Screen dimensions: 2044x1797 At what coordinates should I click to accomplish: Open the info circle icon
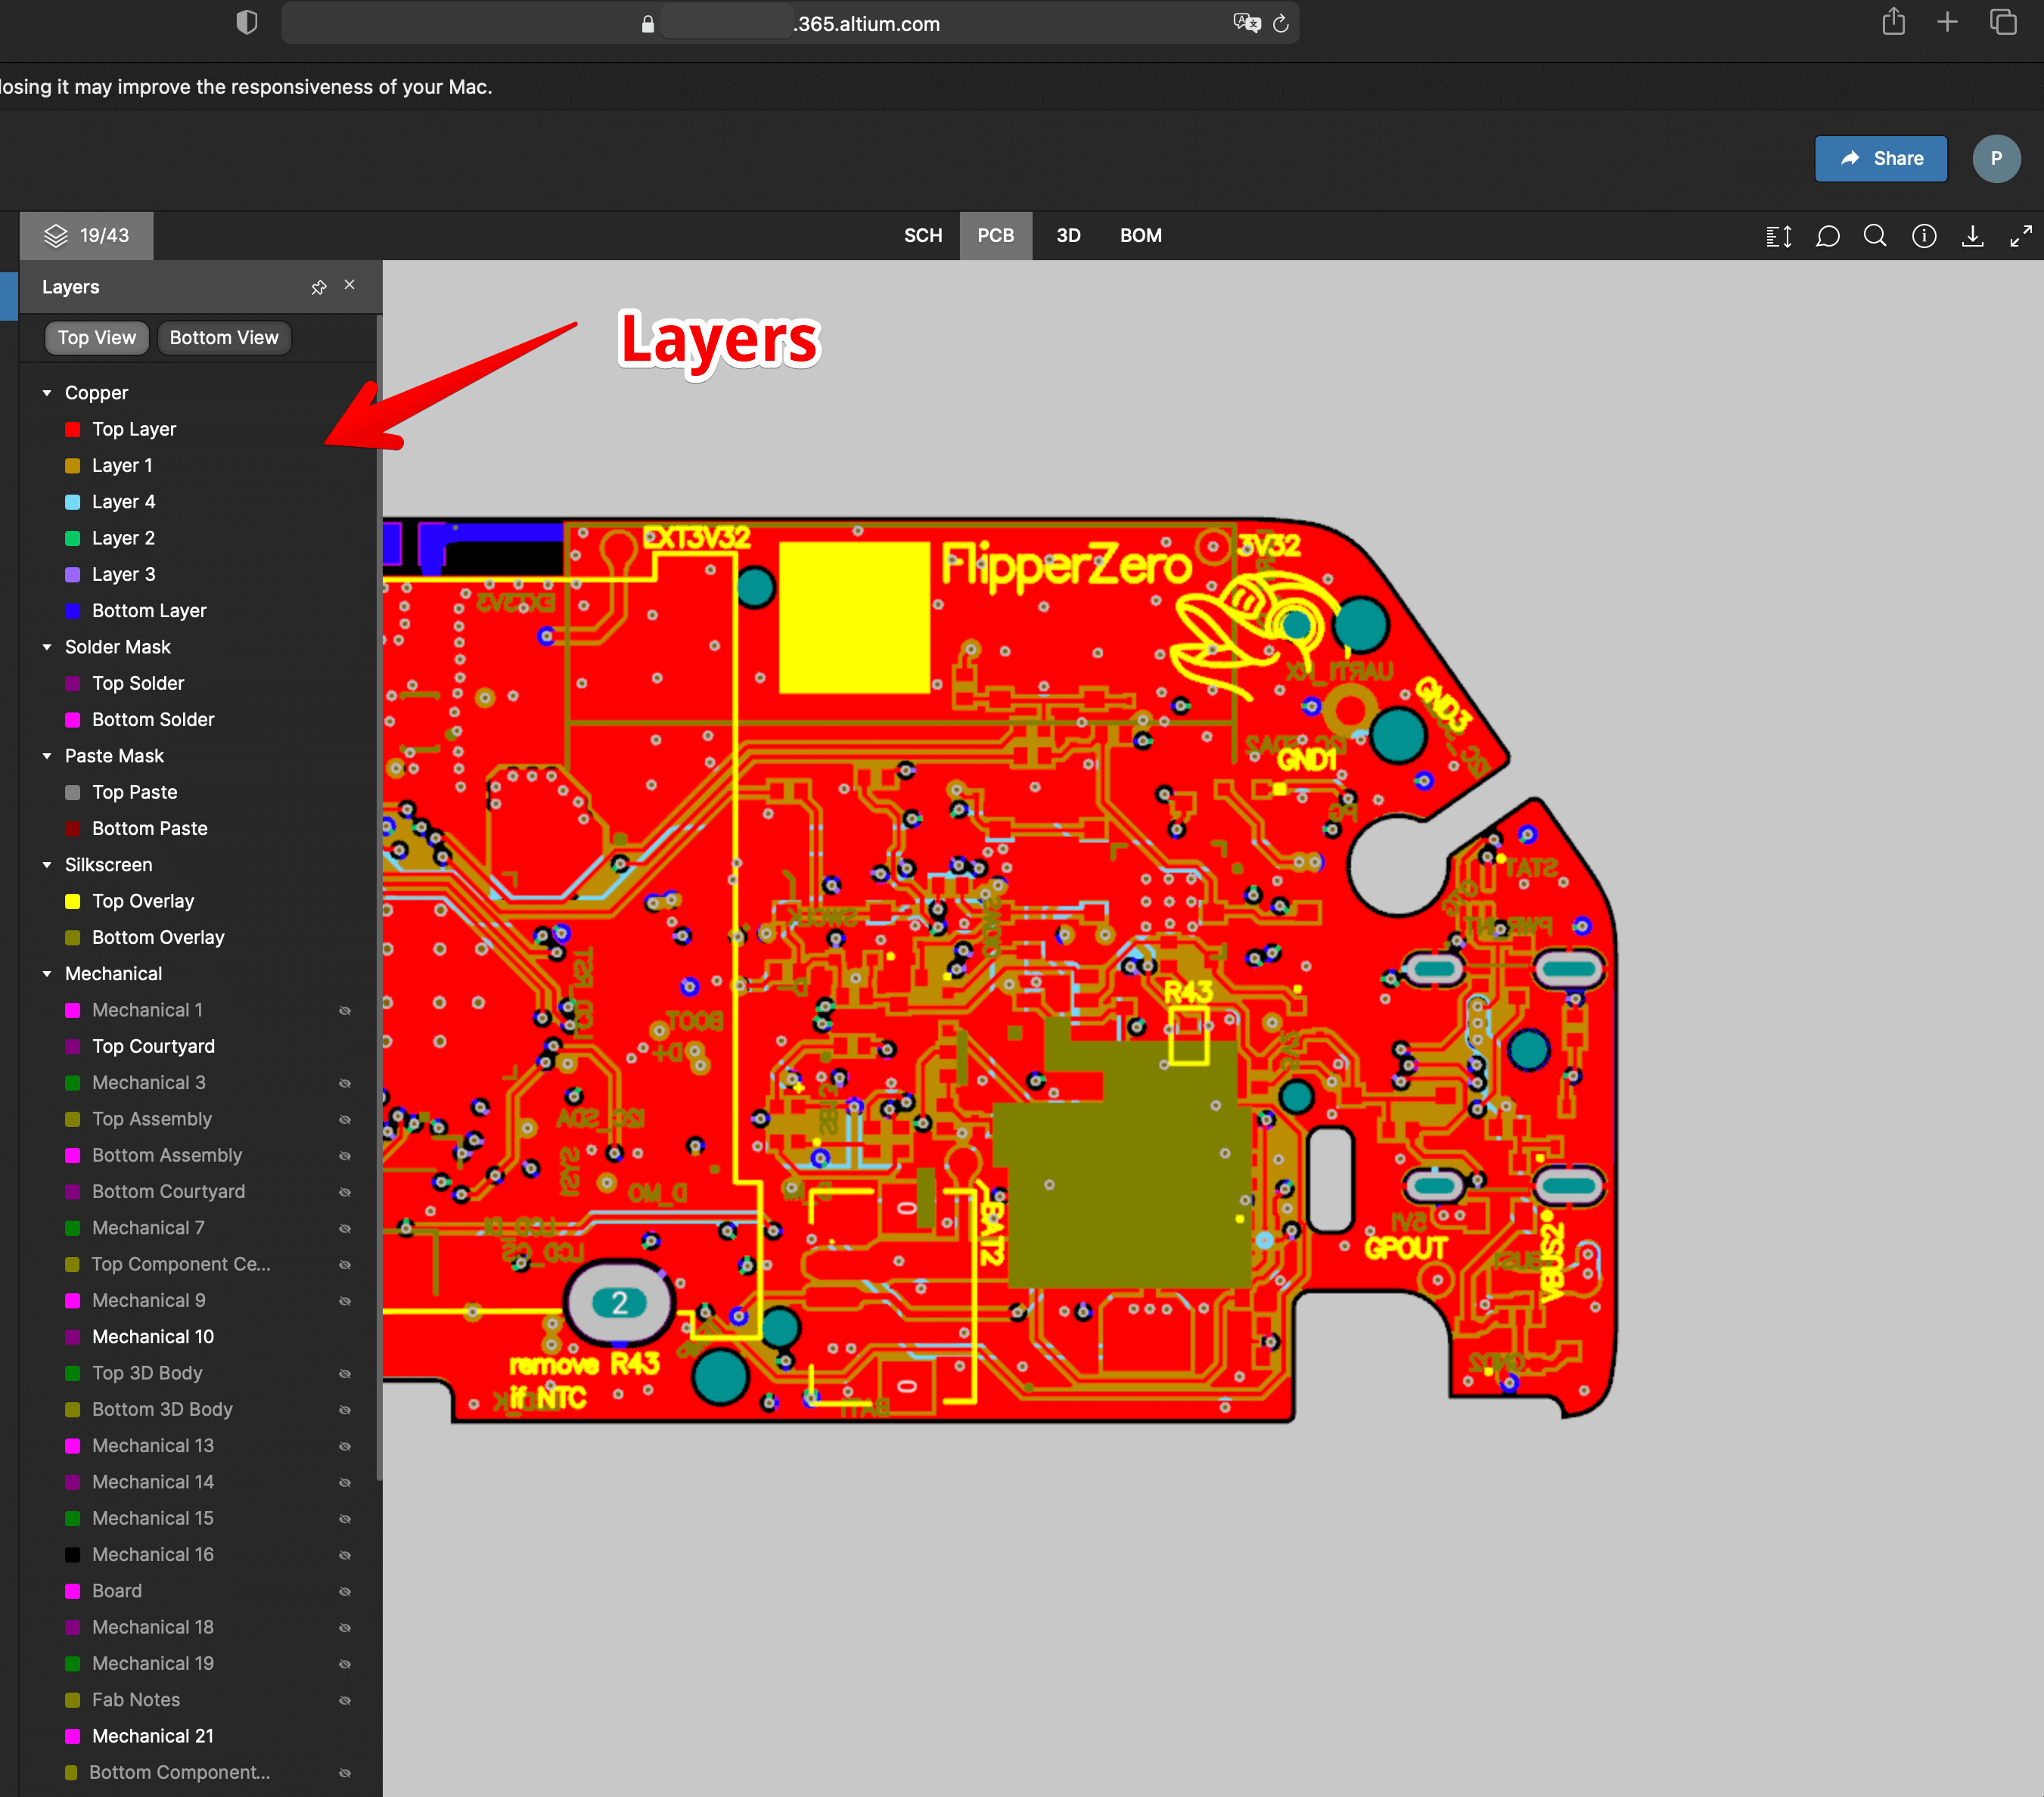coord(1924,236)
